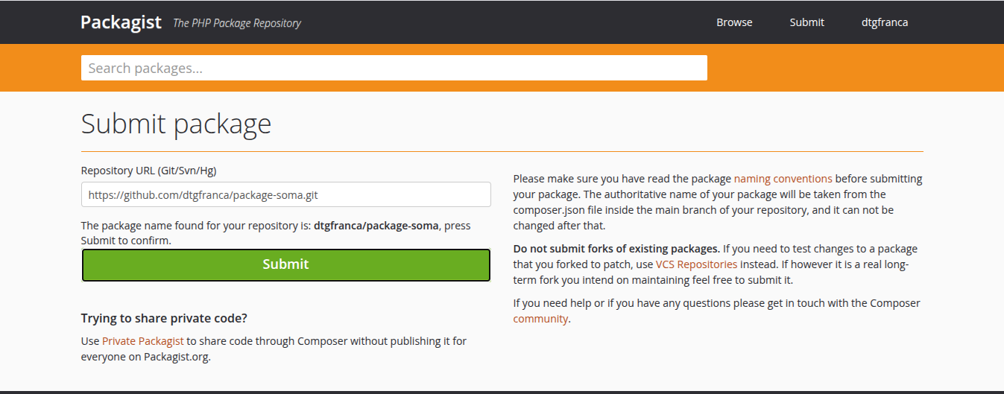1004x394 pixels.
Task: Follow the VCS Repositories link
Action: tap(696, 264)
